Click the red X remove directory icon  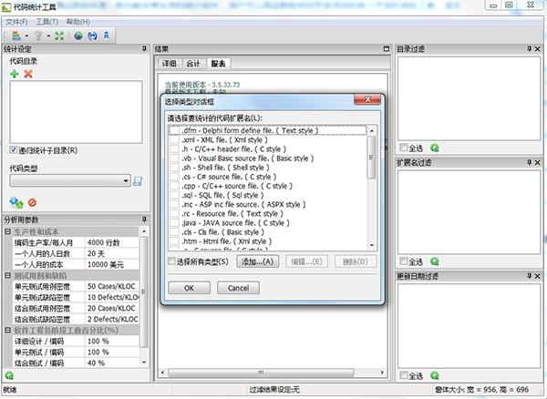[x=28, y=73]
